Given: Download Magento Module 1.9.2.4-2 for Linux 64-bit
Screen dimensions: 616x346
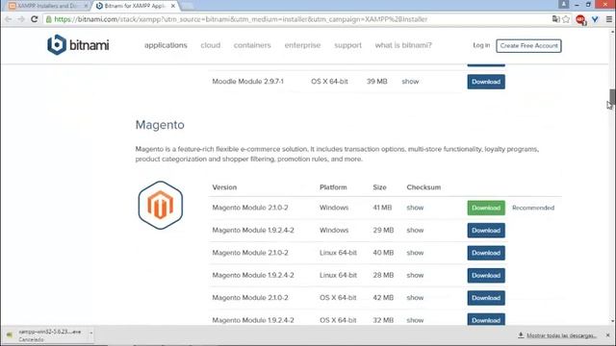Looking at the screenshot, I should tap(486, 276).
